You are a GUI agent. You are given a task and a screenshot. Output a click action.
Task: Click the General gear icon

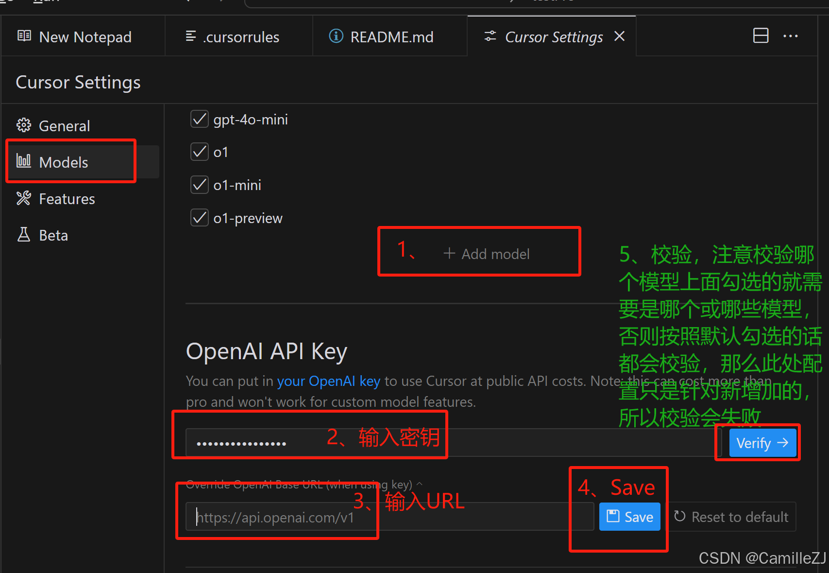click(x=24, y=125)
